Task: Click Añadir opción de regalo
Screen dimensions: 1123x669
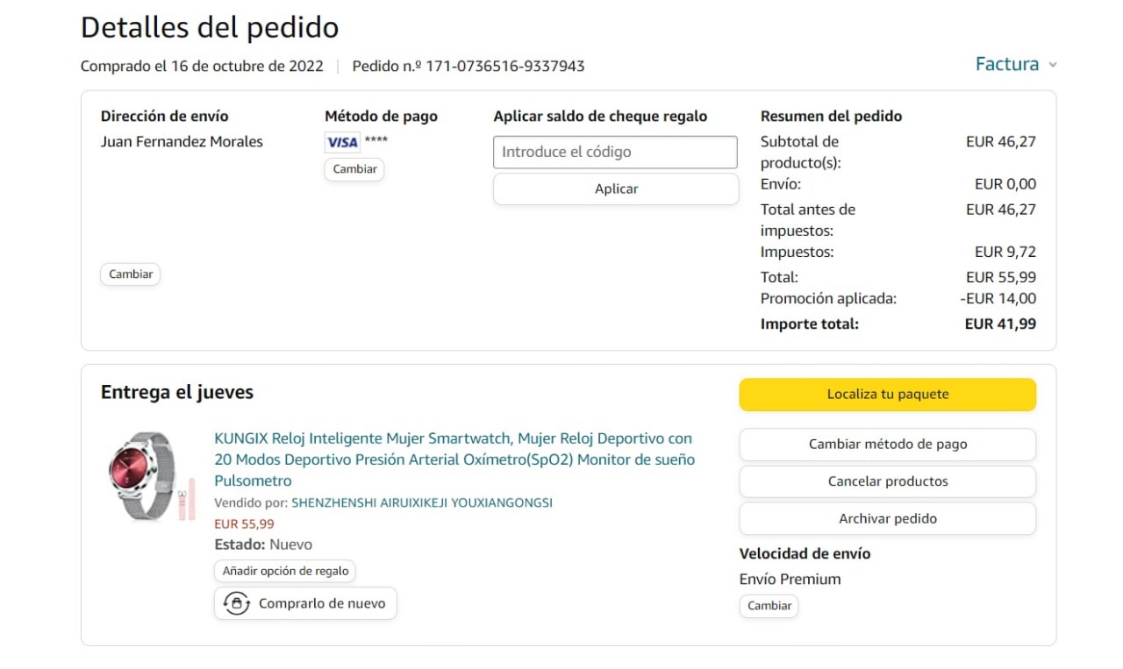Action: [x=285, y=571]
